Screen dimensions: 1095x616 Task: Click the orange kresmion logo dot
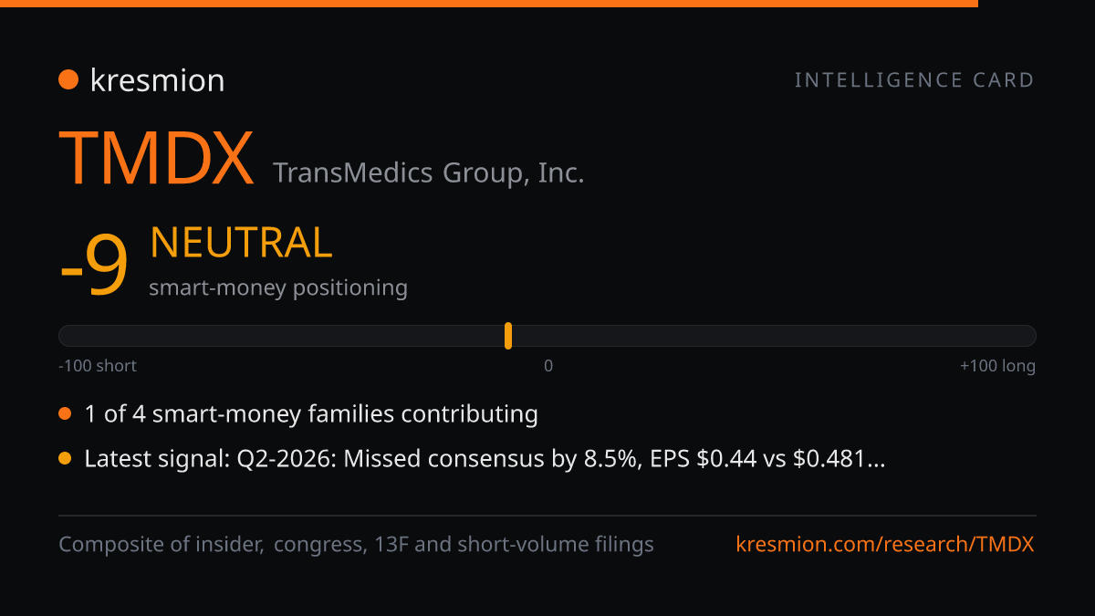click(68, 80)
